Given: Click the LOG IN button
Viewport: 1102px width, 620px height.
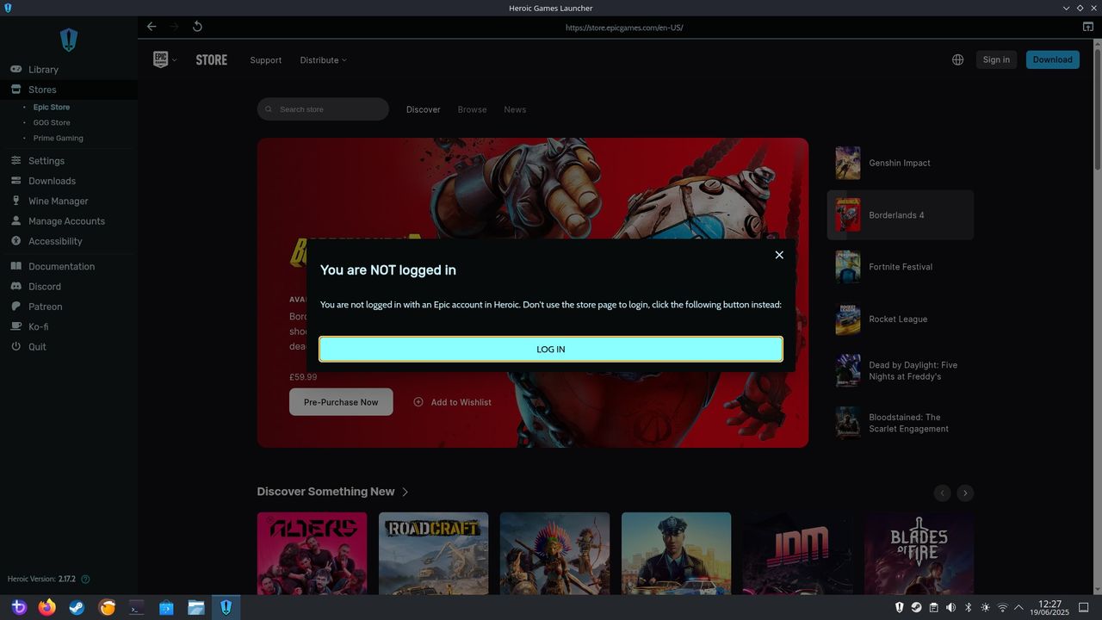Looking at the screenshot, I should point(551,349).
